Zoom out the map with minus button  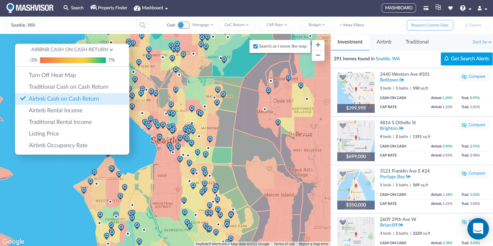[318, 55]
